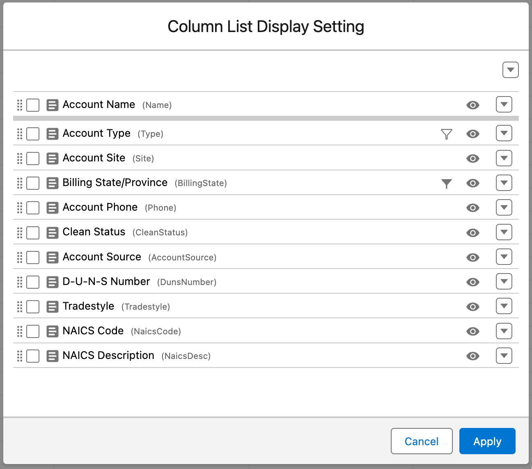Select the Account Source row checkbox

[x=33, y=257]
